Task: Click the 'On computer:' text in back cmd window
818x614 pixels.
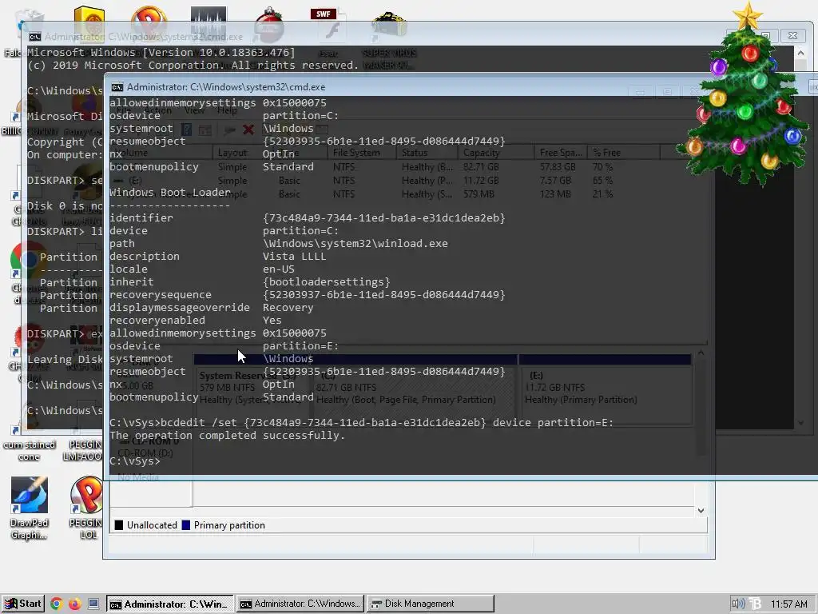Action: pos(65,155)
